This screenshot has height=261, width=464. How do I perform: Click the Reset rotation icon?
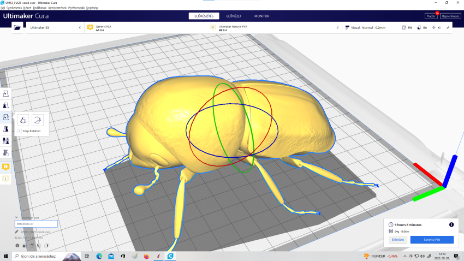tap(23, 121)
